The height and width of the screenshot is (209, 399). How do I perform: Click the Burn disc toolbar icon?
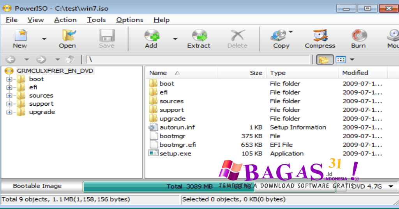[359, 35]
